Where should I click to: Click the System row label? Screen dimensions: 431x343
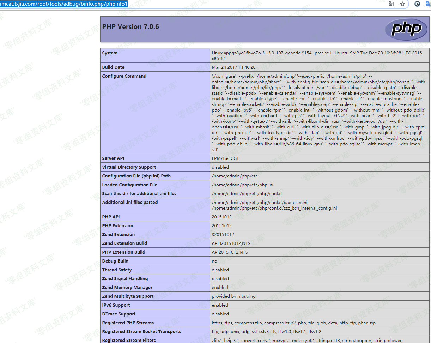[110, 53]
